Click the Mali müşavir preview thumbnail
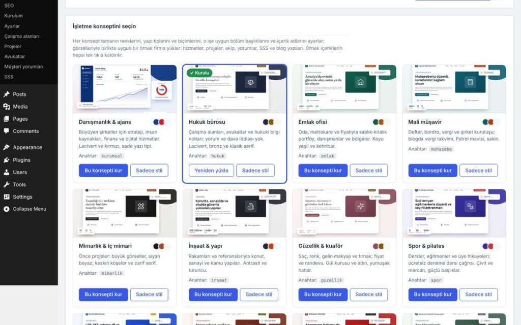This screenshot has height=325, width=521. point(454,89)
